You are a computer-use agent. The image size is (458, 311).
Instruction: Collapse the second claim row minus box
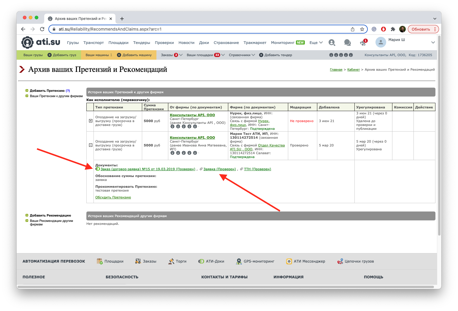coord(91,145)
